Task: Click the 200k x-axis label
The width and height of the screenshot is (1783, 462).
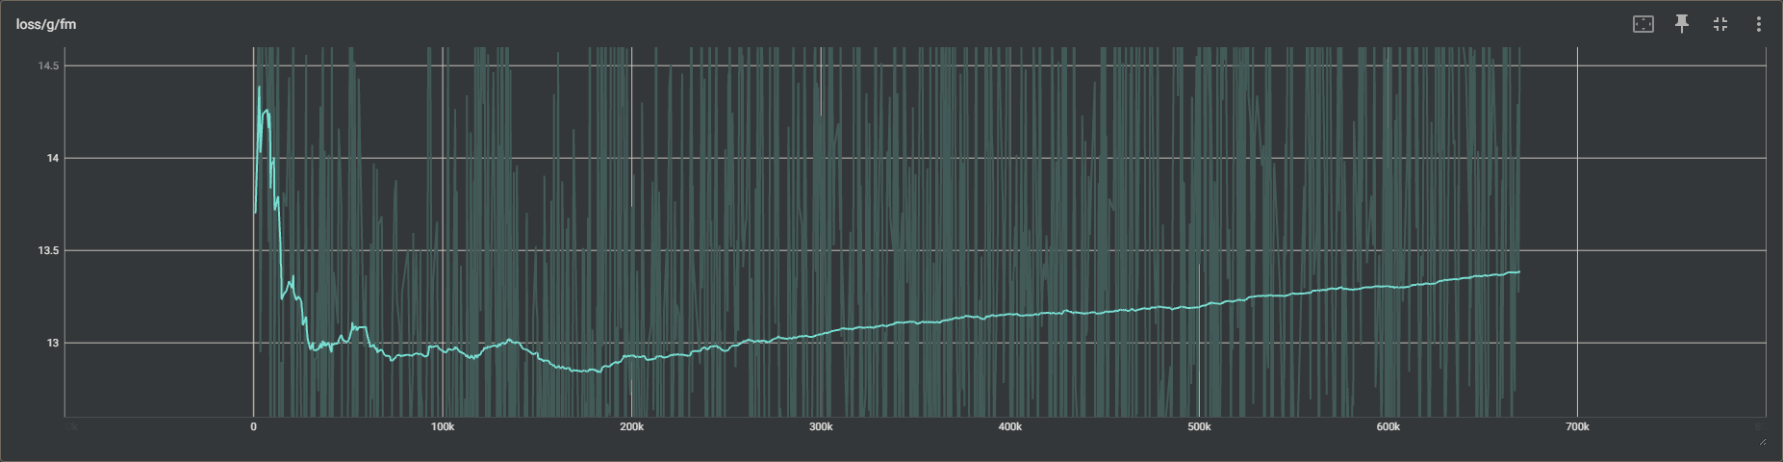Action: point(631,426)
